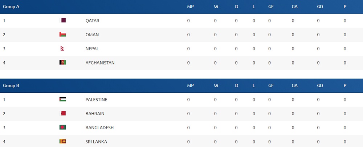The height and width of the screenshot is (147, 363).
Task: Click the Group A header label
Action: tap(11, 7)
